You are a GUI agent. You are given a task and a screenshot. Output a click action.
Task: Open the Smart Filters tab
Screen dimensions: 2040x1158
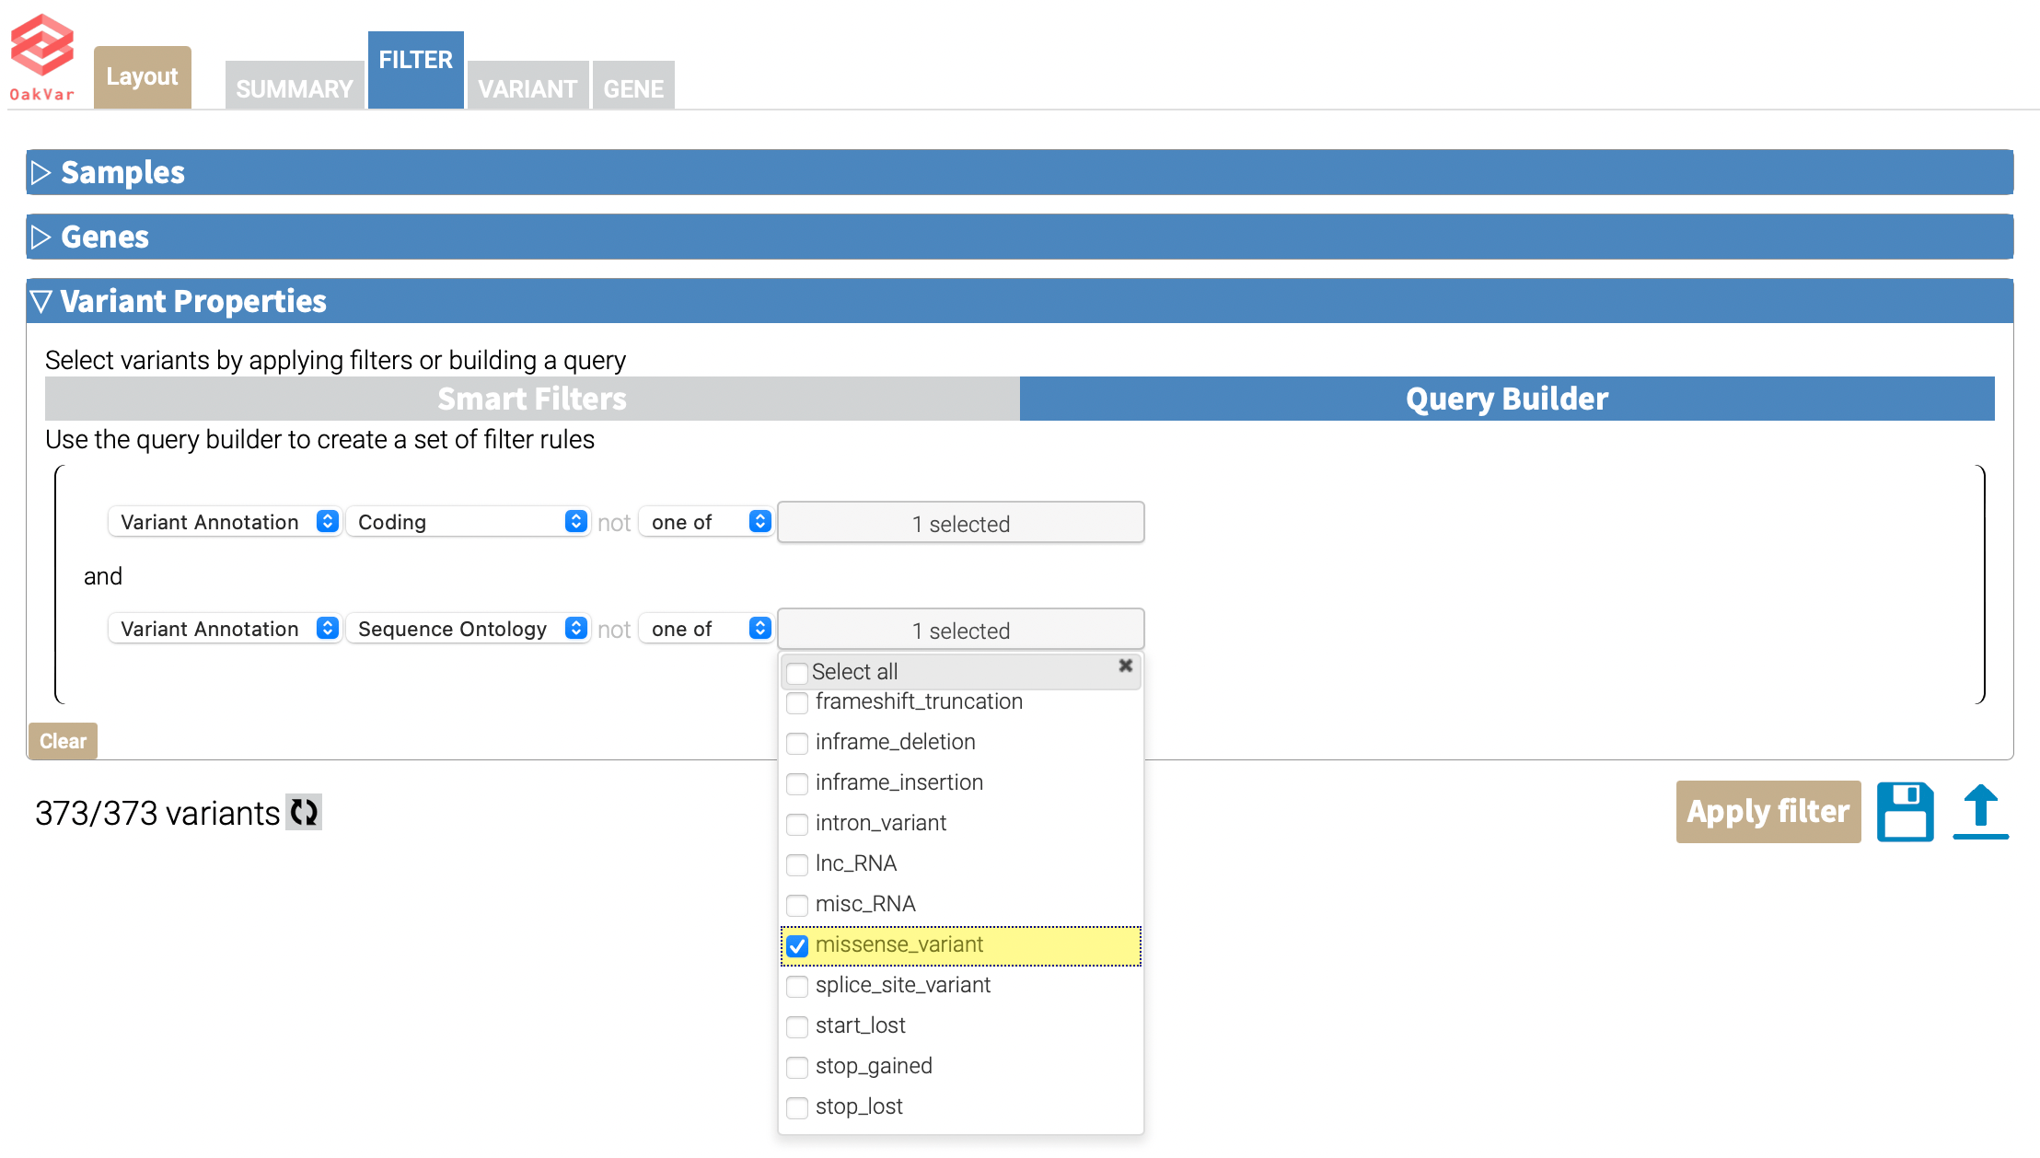click(532, 399)
